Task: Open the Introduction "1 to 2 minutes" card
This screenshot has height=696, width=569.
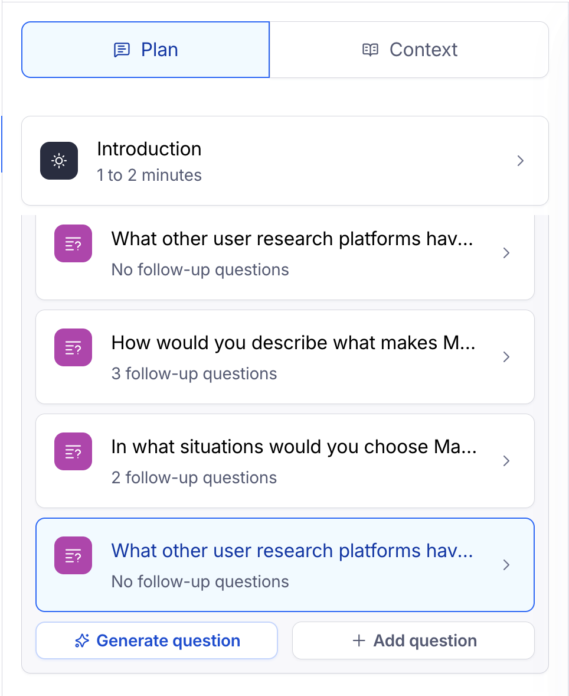Action: 284,161
